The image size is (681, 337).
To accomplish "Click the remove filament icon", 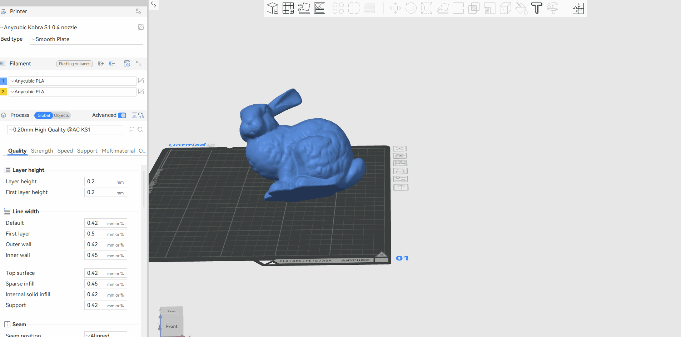I will [x=112, y=64].
